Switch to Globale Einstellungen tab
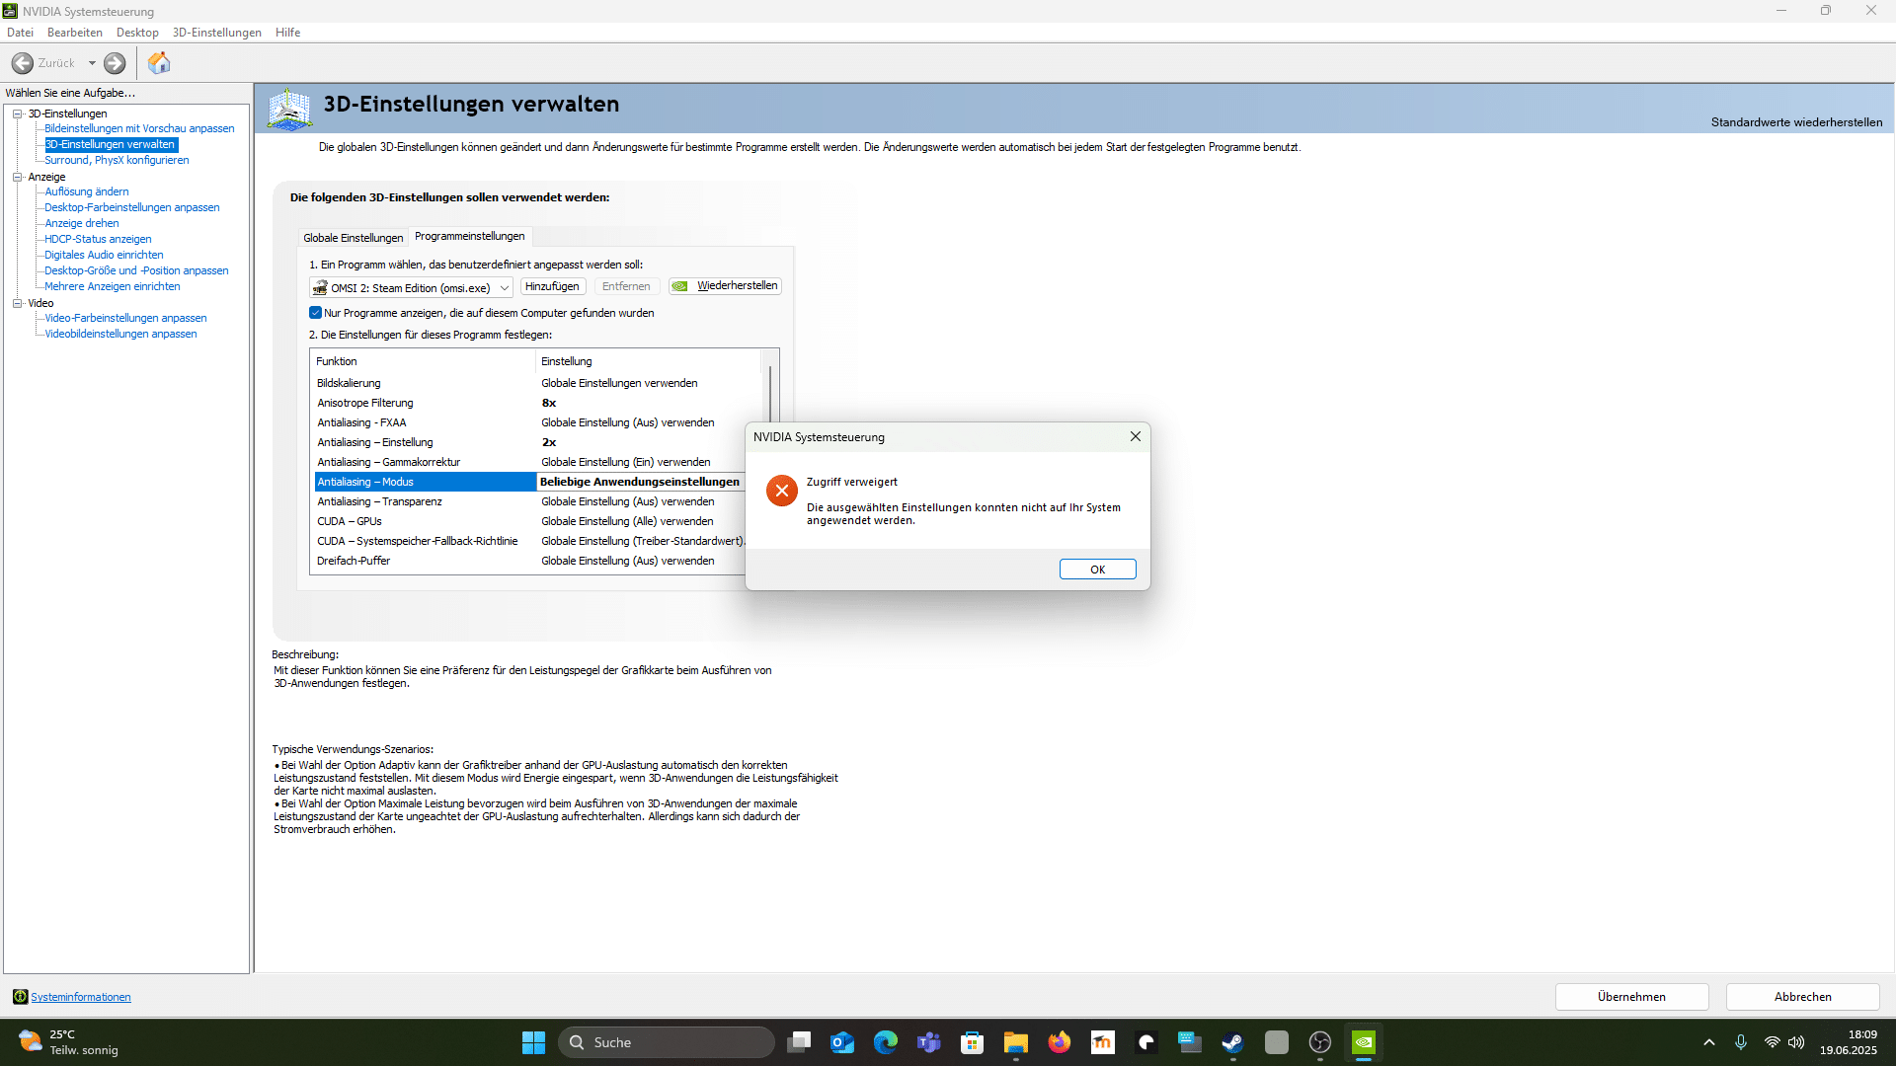 [x=353, y=238]
